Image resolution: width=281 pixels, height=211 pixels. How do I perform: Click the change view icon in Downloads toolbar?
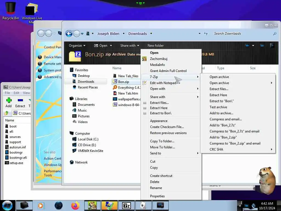pyautogui.click(x=247, y=46)
